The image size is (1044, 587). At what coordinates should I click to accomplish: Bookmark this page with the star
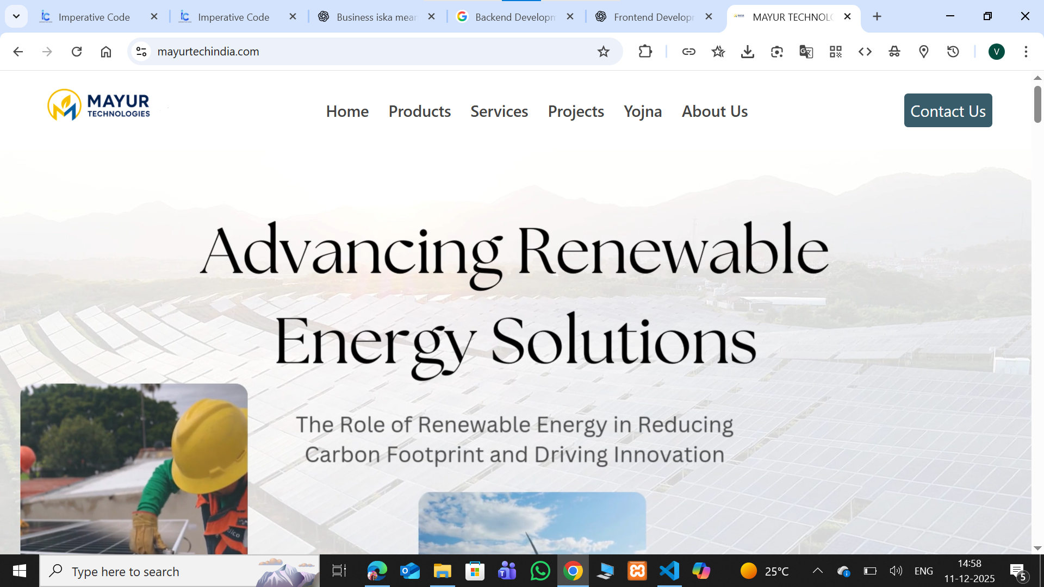pyautogui.click(x=718, y=52)
